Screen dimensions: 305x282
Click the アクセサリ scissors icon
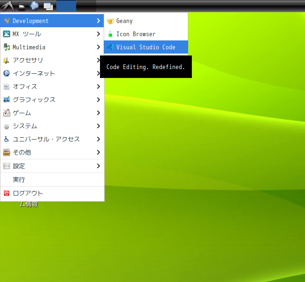click(x=6, y=60)
